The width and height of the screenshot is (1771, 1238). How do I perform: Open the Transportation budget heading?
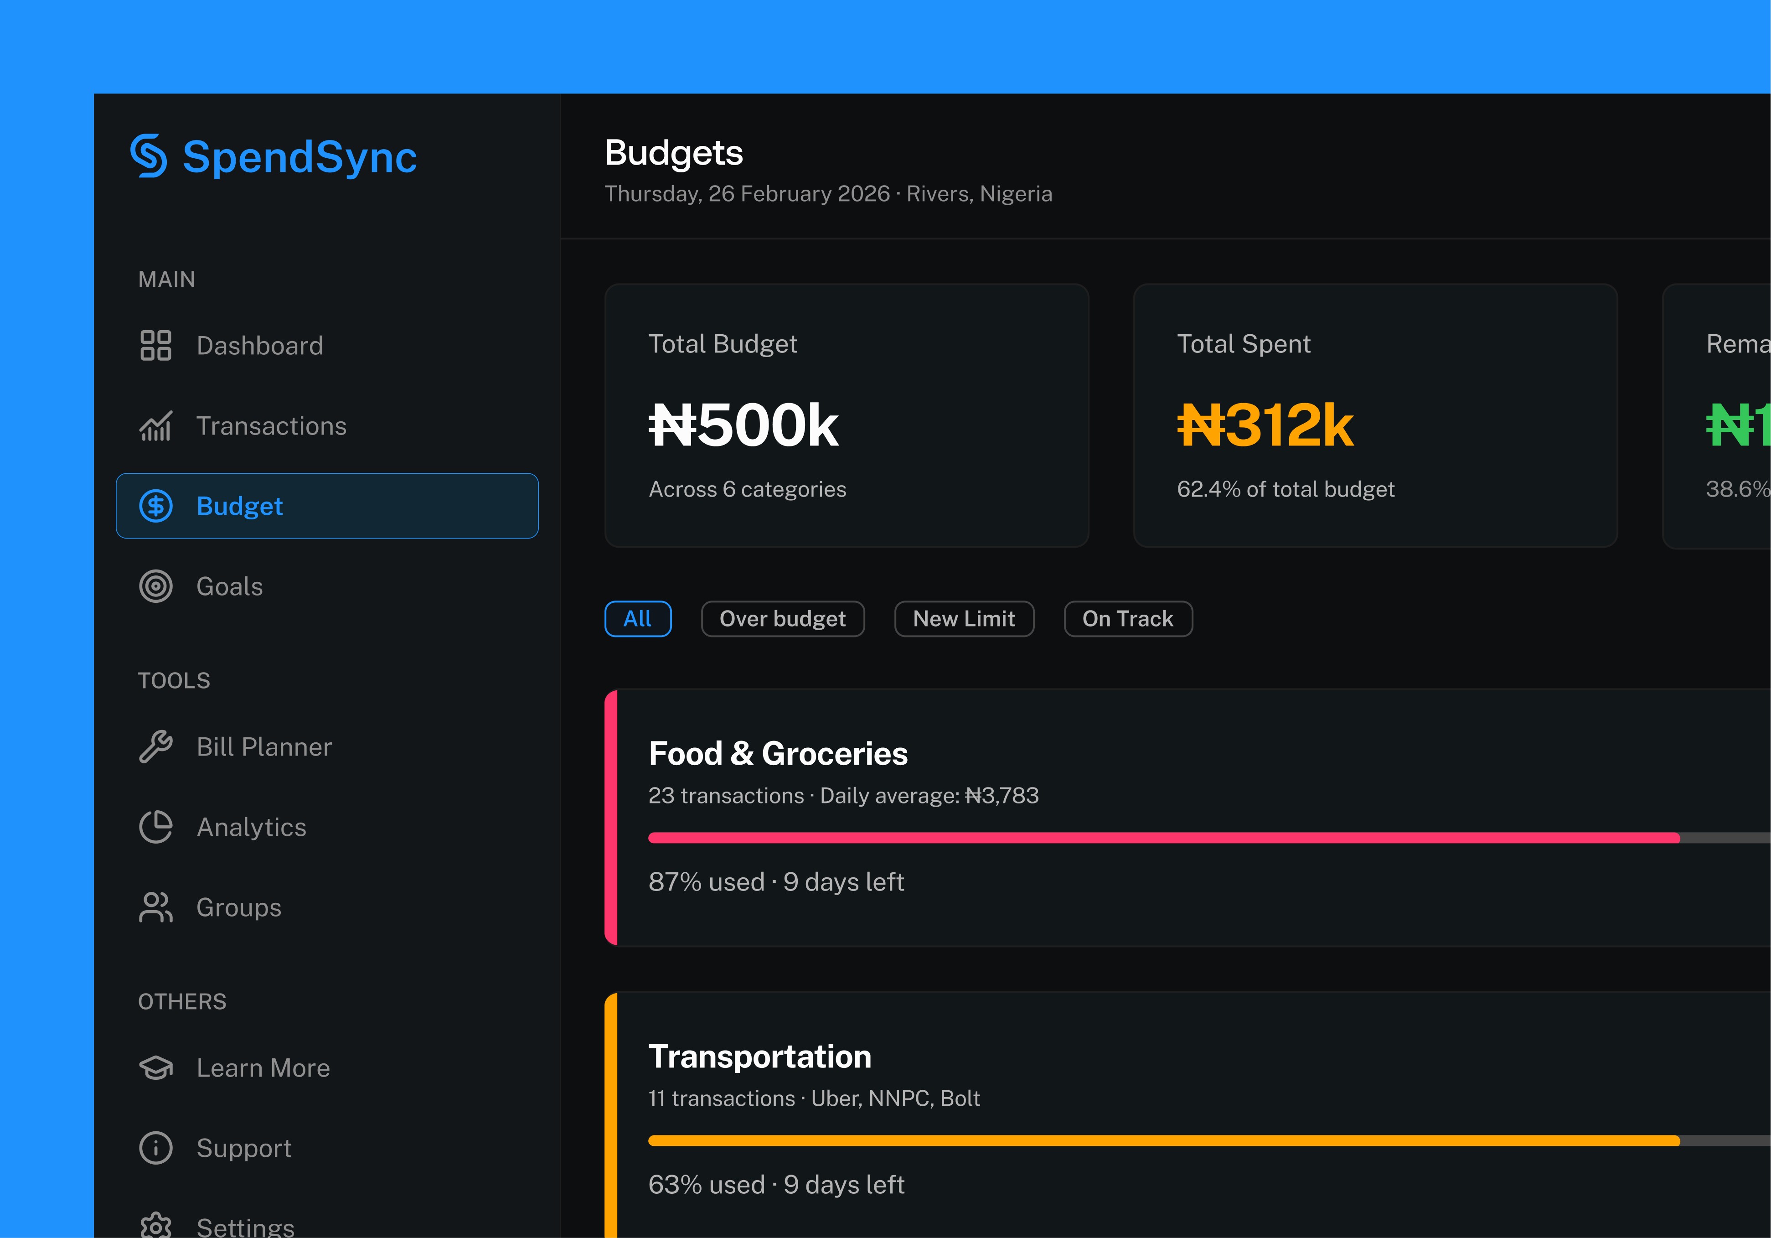(x=760, y=1056)
